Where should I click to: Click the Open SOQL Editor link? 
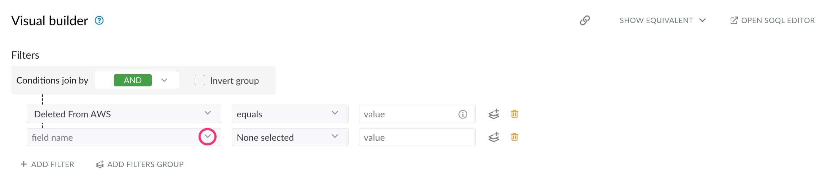pyautogui.click(x=778, y=21)
